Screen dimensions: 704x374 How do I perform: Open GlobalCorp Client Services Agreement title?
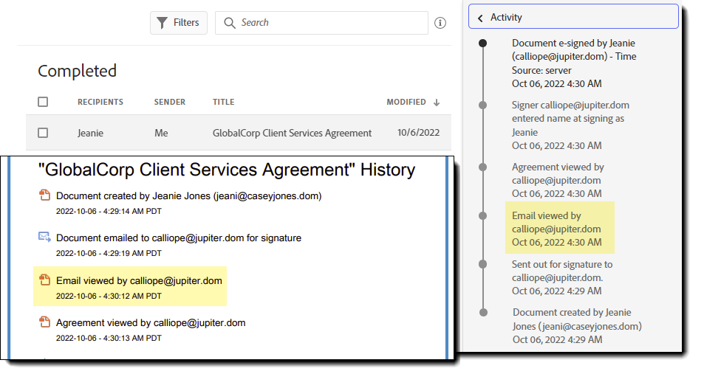tap(292, 134)
